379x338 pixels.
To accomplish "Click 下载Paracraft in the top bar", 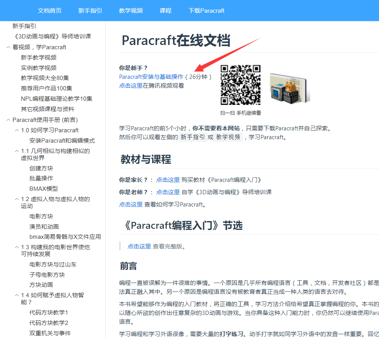I will pos(206,11).
